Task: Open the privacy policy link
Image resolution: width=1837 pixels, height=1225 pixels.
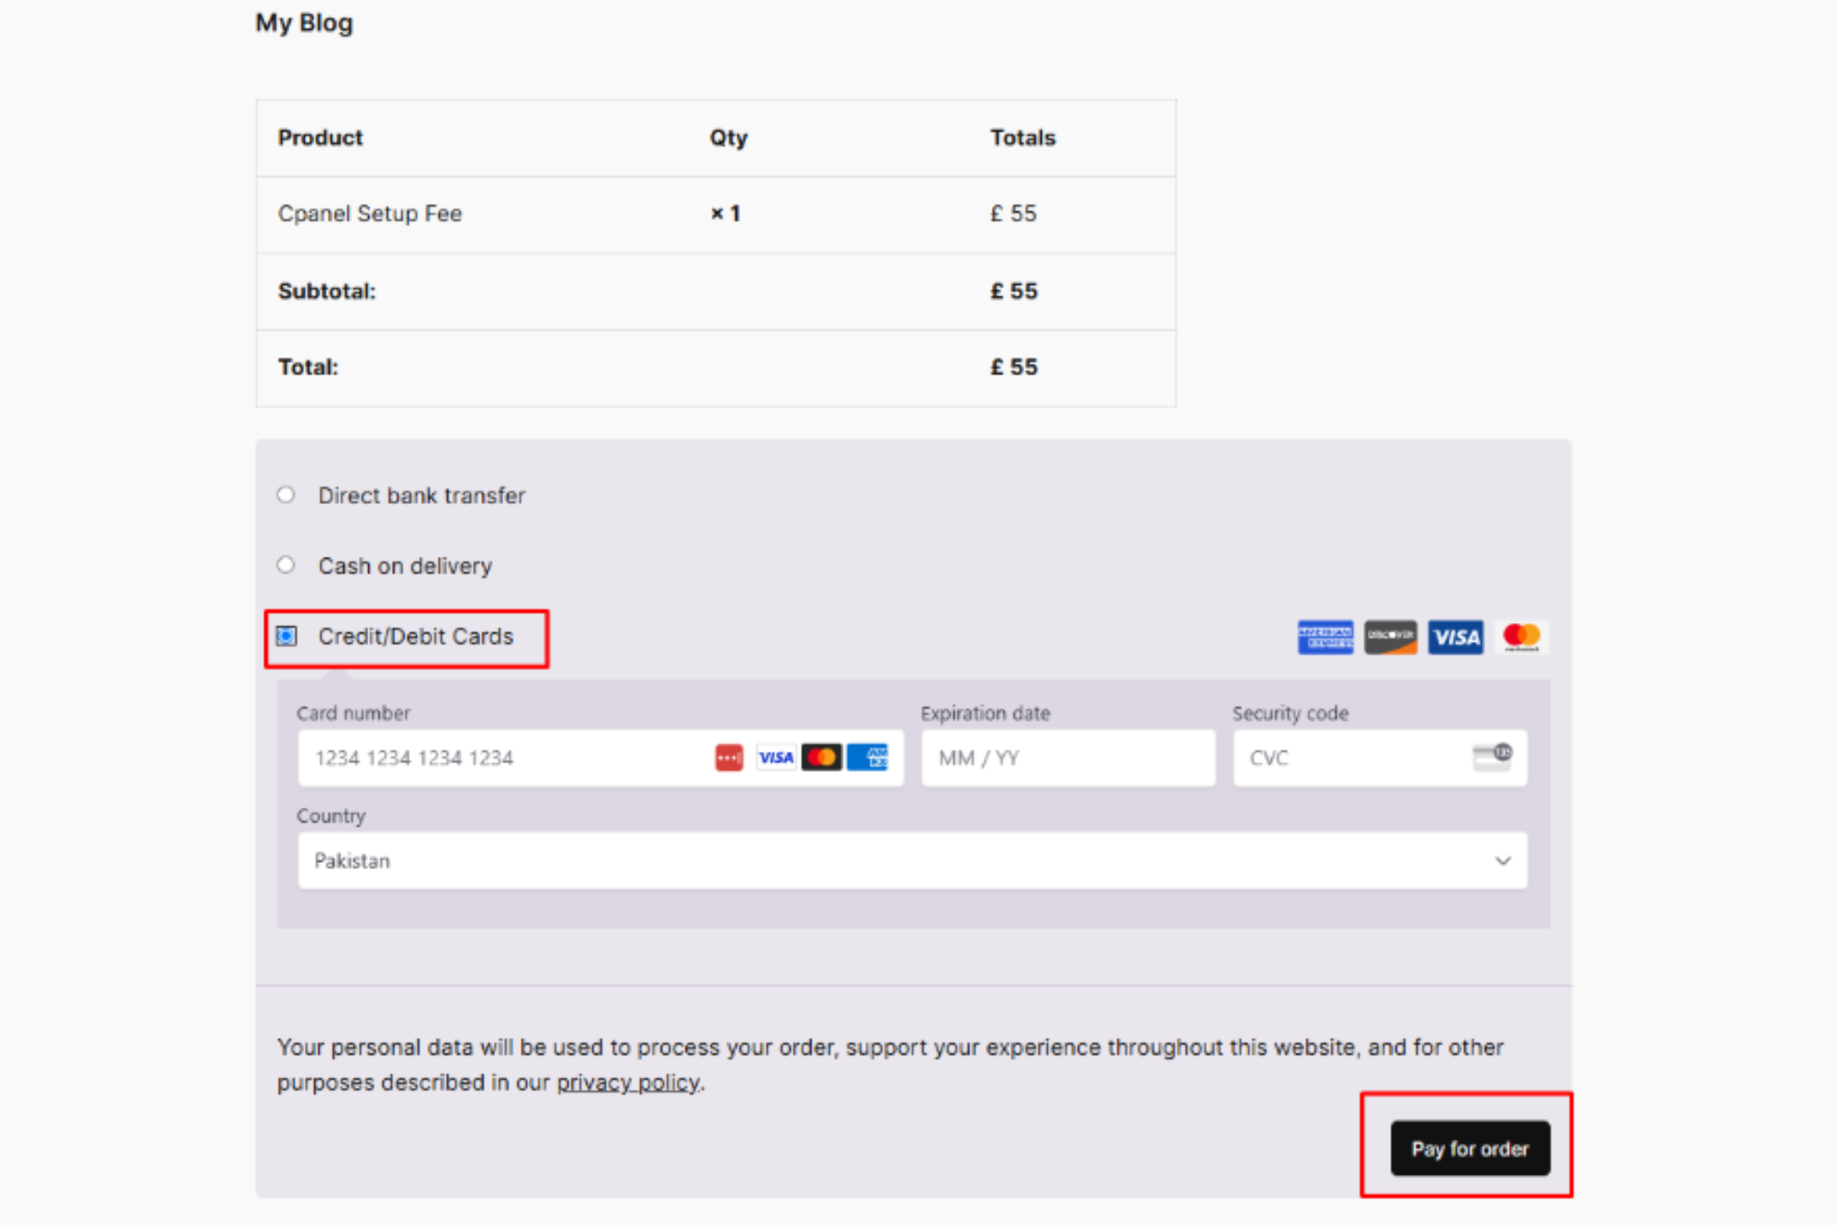Action: (628, 1082)
